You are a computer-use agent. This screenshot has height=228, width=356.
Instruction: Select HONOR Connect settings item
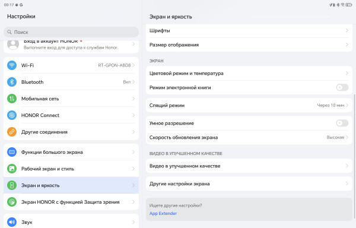pyautogui.click(x=71, y=115)
